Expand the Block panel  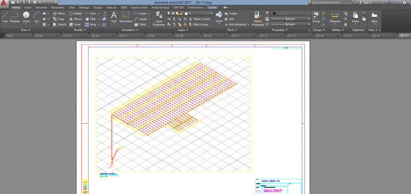[232, 30]
